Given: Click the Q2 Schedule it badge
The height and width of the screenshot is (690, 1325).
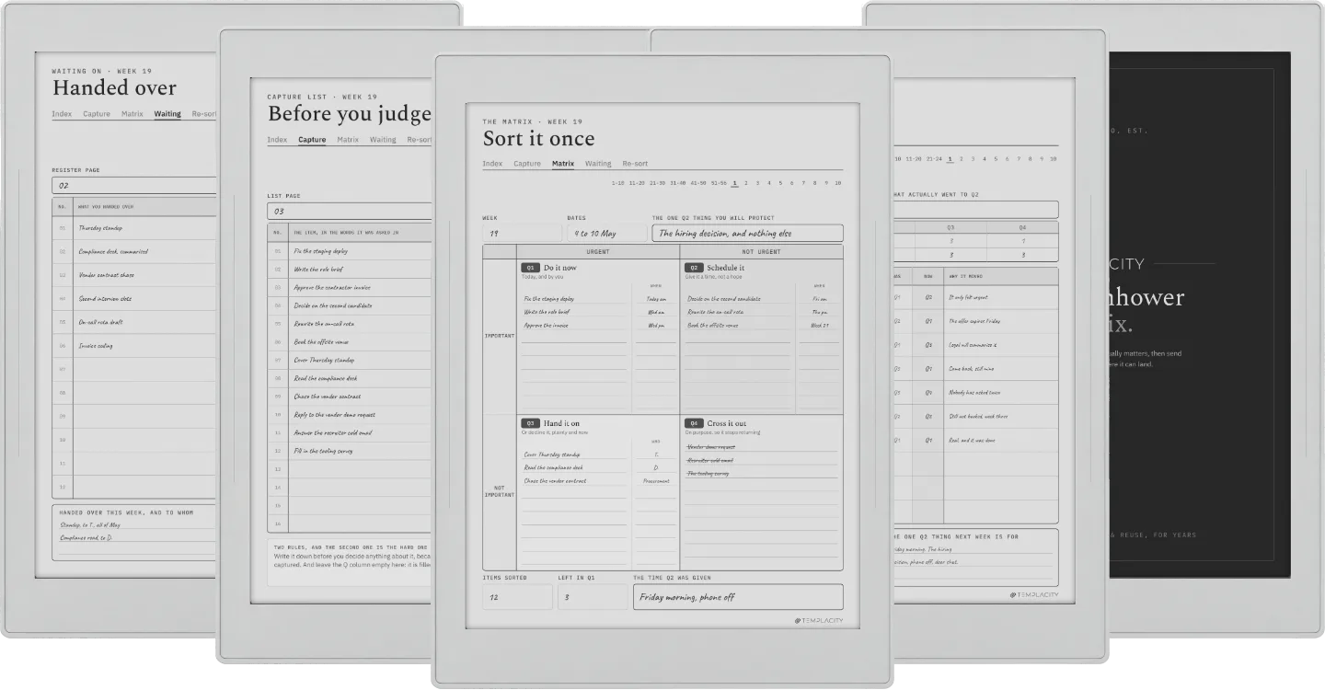Looking at the screenshot, I should click(x=694, y=268).
